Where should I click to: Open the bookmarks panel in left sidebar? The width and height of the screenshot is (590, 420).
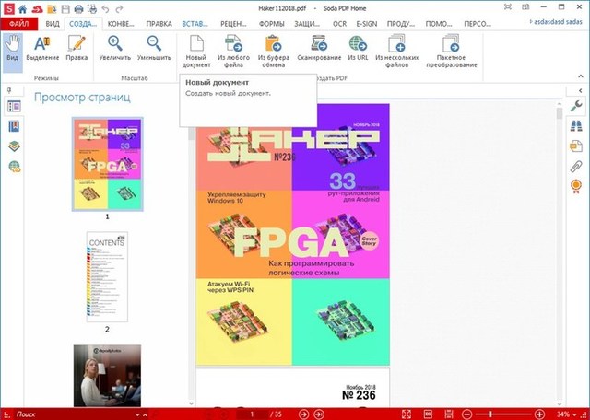pos(14,126)
